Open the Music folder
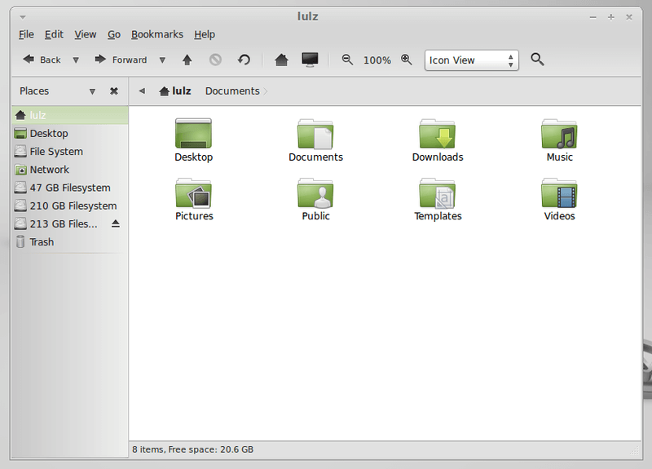The width and height of the screenshot is (652, 469). pos(559,140)
